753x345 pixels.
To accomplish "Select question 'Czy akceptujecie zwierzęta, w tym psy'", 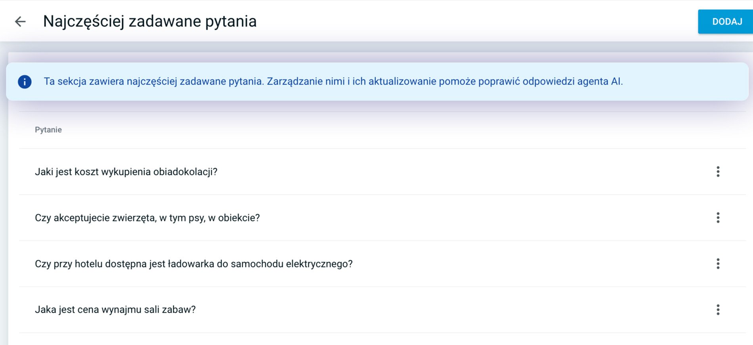I will pyautogui.click(x=147, y=218).
